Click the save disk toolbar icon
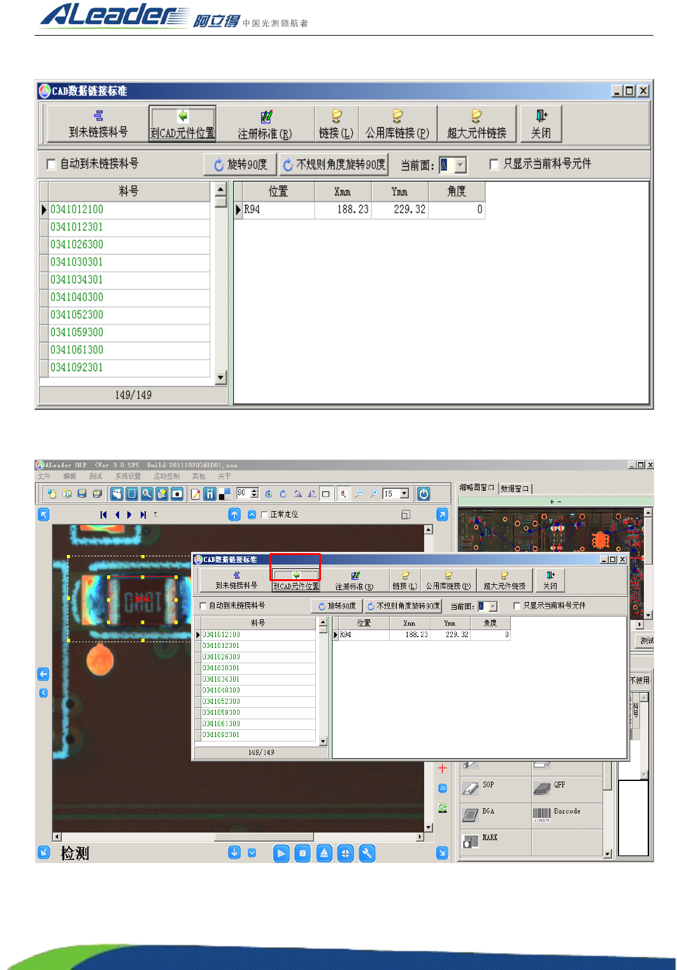This screenshot has width=677, height=970. pyautogui.click(x=82, y=494)
